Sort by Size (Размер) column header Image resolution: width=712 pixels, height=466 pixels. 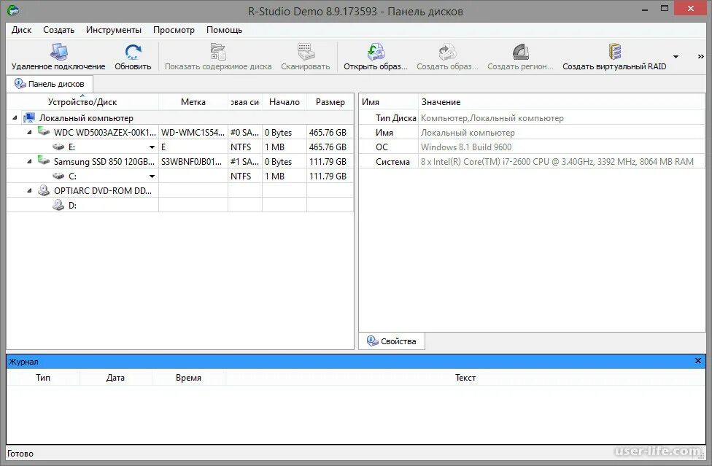point(330,102)
